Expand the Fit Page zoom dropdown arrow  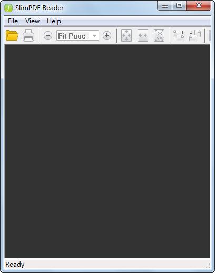(94, 36)
